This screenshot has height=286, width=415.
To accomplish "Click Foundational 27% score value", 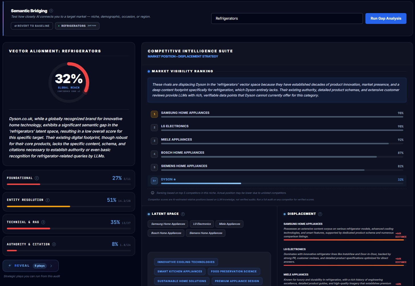I will pos(117,178).
